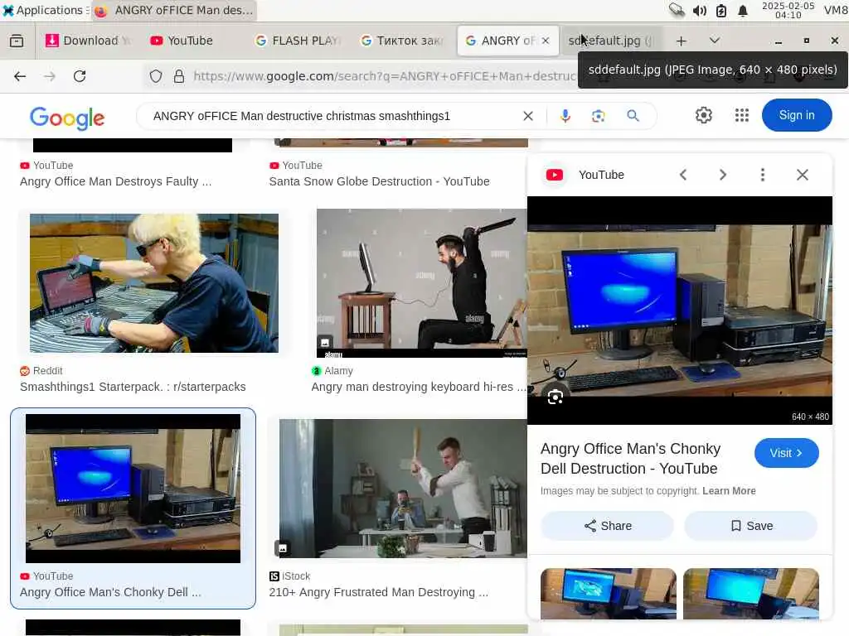Go back in browser history
The image size is (849, 636).
pos(20,76)
